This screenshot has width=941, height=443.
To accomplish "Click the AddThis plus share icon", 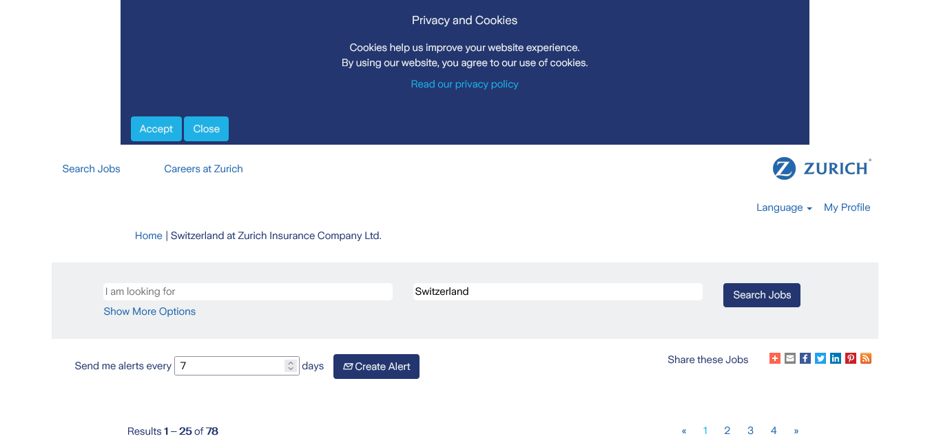I will click(775, 358).
